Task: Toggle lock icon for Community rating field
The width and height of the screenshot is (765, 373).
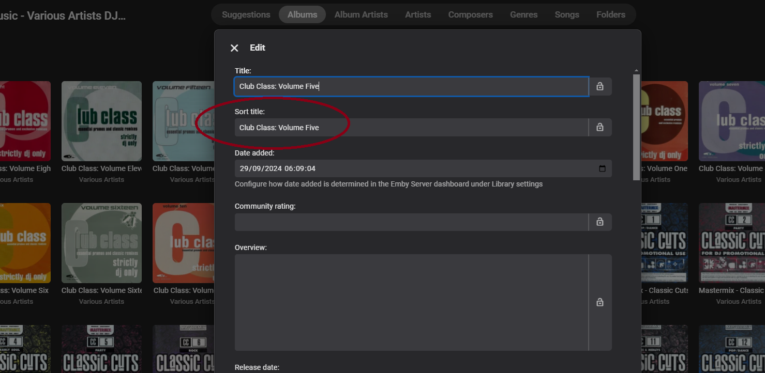Action: coord(600,222)
